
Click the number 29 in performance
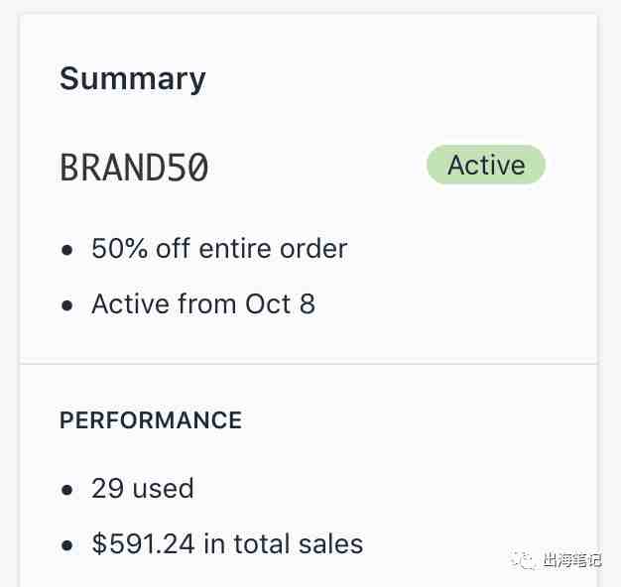coord(108,488)
